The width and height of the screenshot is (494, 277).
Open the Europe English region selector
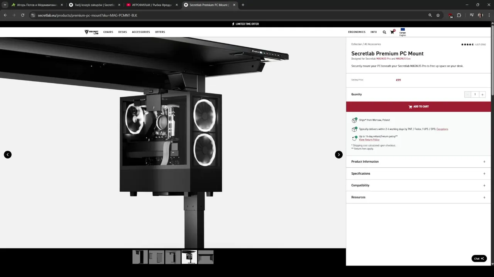tap(403, 32)
